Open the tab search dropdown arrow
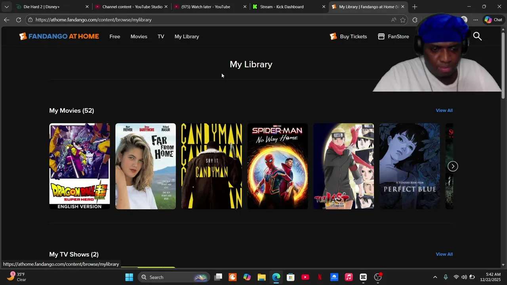Image resolution: width=507 pixels, height=285 pixels. point(6,7)
